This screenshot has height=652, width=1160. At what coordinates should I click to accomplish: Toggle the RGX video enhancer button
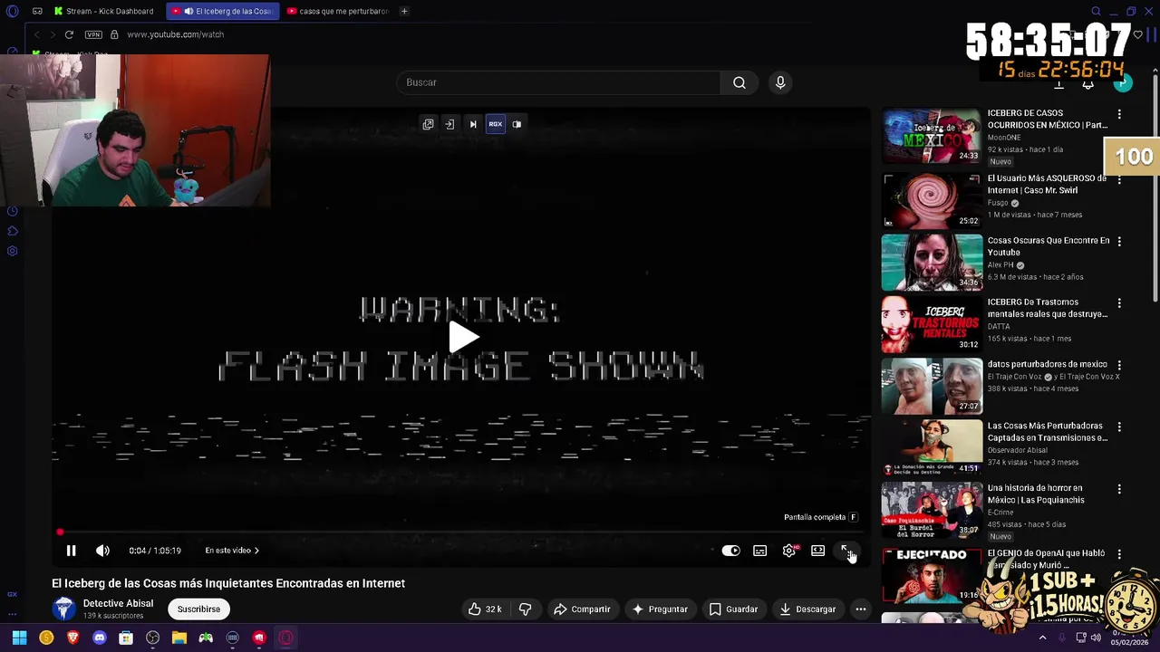click(495, 124)
